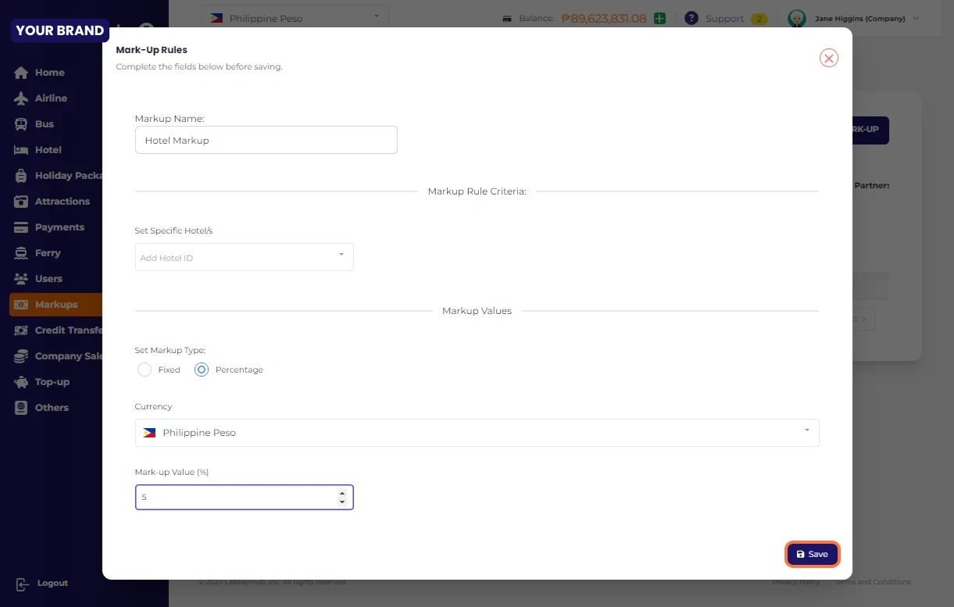The height and width of the screenshot is (607, 954).
Task: Click the Markup Name input field
Action: tap(266, 141)
